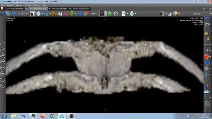
Task: Click the light blue cloud mask icon
Action: coord(206,92)
